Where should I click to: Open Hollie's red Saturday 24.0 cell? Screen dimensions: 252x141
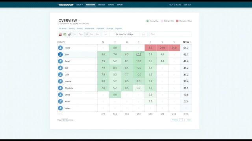click(162, 48)
